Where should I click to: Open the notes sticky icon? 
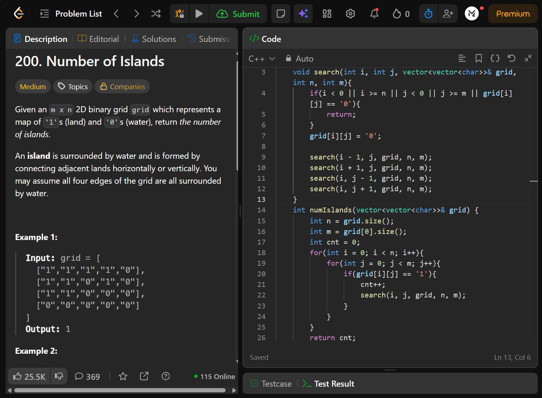(281, 14)
